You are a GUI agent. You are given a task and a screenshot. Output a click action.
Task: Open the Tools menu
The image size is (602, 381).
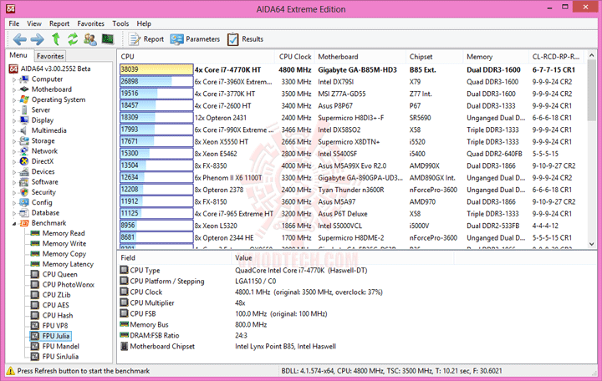click(120, 23)
